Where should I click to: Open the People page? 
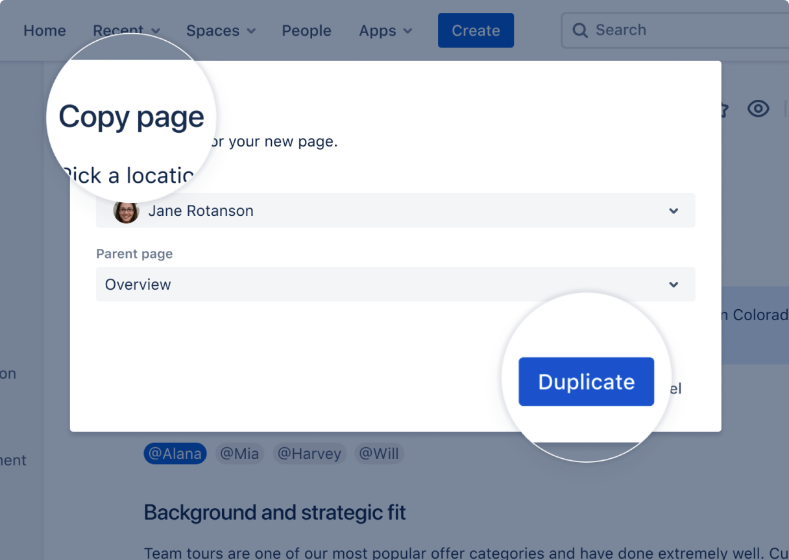pyautogui.click(x=306, y=30)
